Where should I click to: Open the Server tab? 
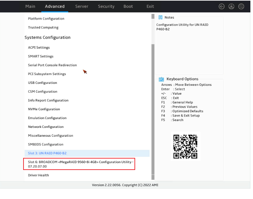(x=82, y=6)
